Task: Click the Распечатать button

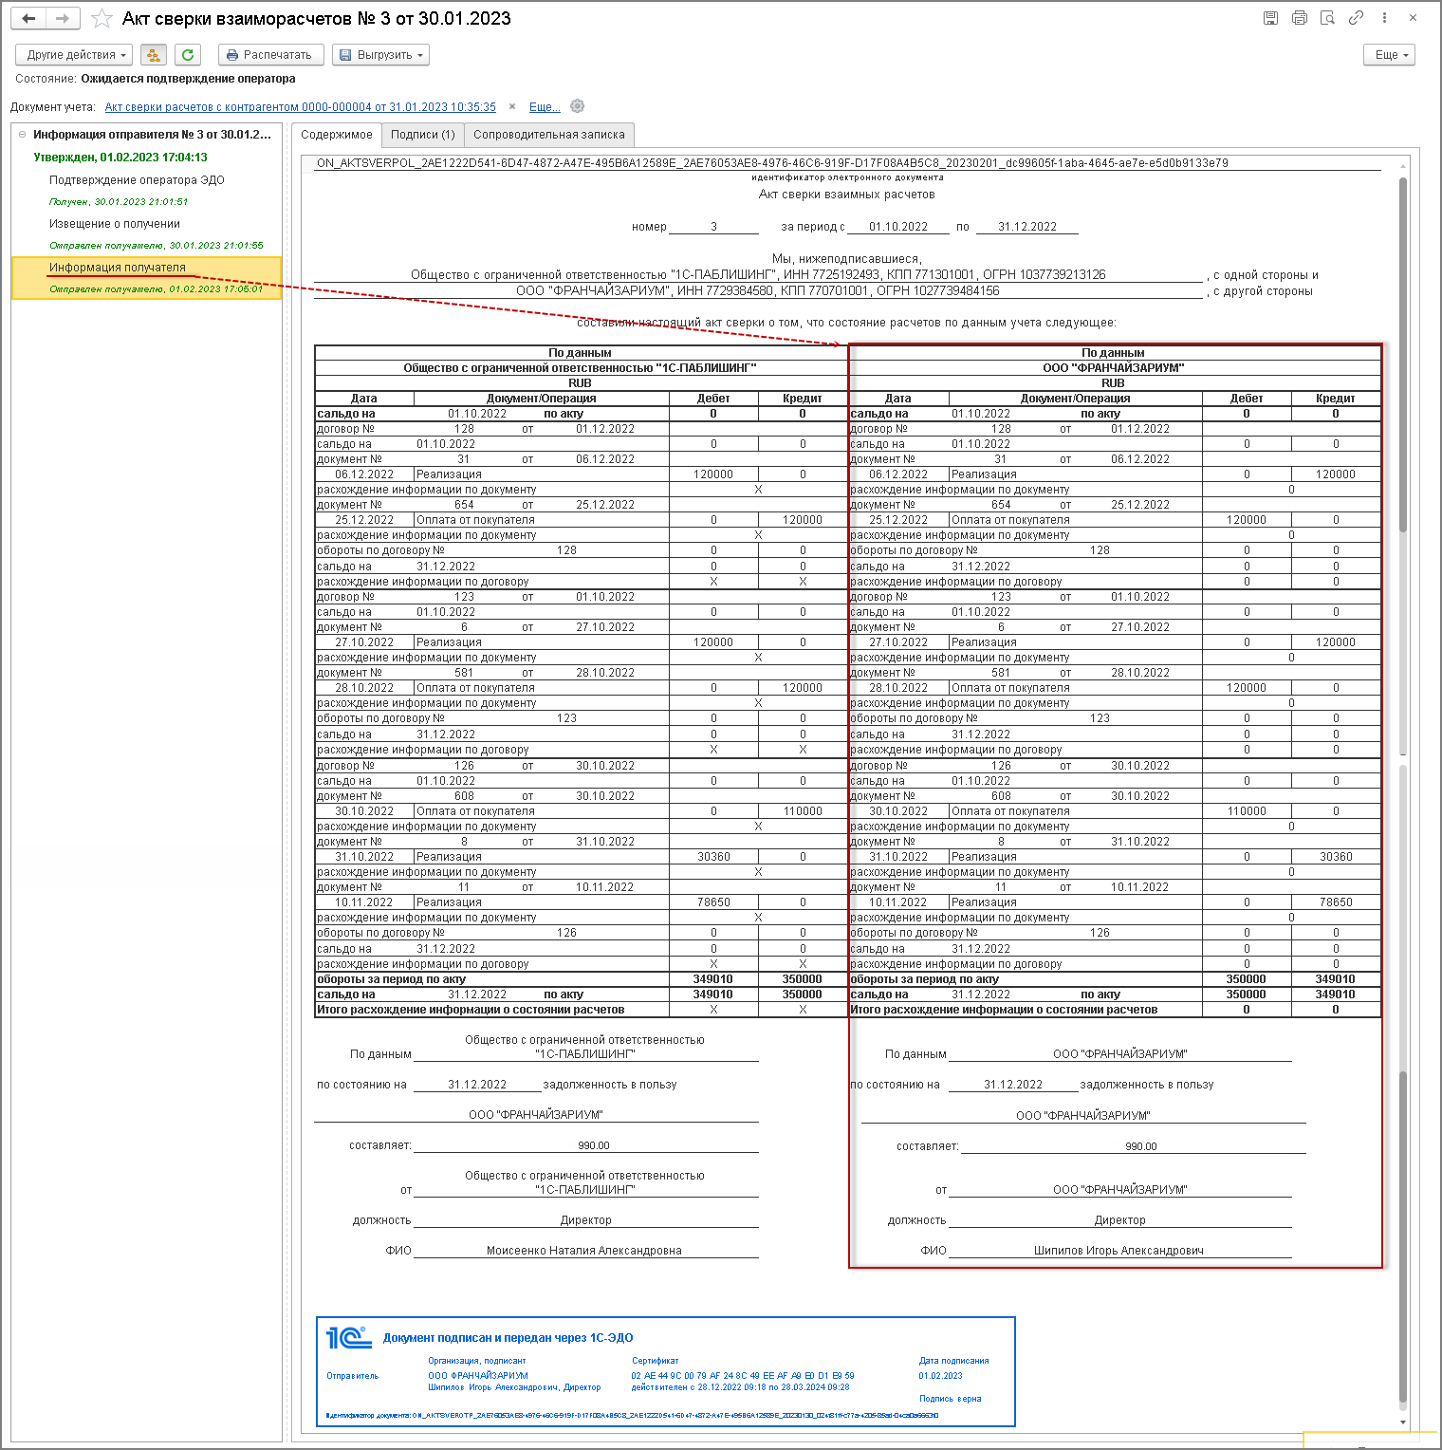Action: click(271, 55)
